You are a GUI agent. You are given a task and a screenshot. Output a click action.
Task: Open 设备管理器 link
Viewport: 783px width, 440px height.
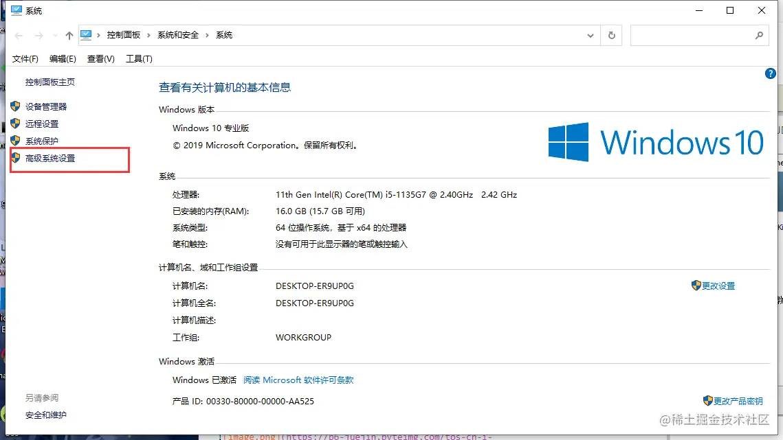tap(46, 107)
